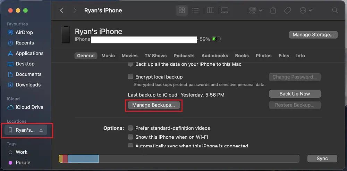This screenshot has height=171, width=347.
Task: Select the General tab
Action: (86, 56)
